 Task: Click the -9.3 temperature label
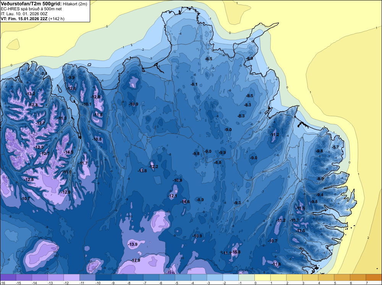click(237, 203)
